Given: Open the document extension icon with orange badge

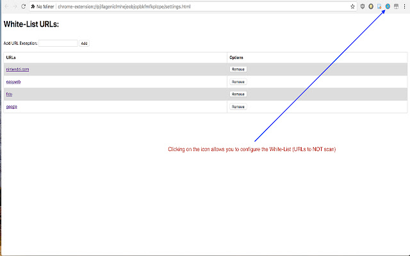Looking at the screenshot, I should pos(379,6).
